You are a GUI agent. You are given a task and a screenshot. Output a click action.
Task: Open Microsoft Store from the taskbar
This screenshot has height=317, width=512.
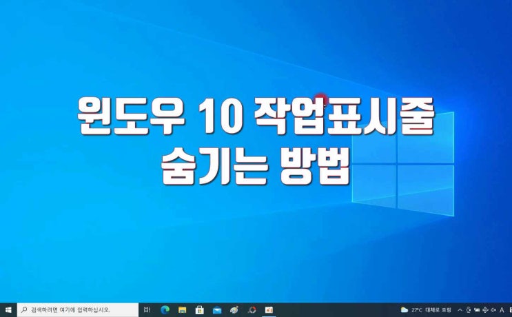point(200,310)
